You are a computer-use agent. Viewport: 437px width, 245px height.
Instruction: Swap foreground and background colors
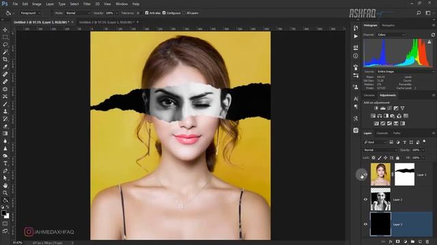(x=8, y=208)
